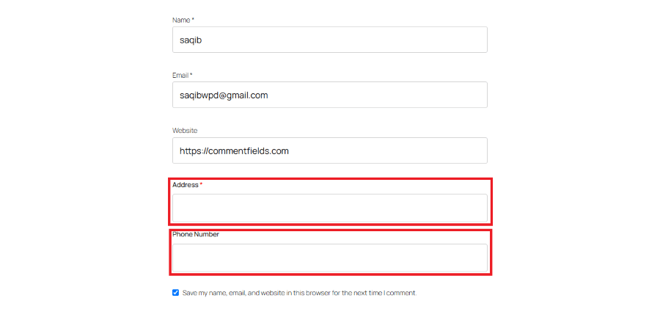Click '@gmail.com' in the email address
Image resolution: width=660 pixels, height=309 pixels.
pyautogui.click(x=243, y=95)
